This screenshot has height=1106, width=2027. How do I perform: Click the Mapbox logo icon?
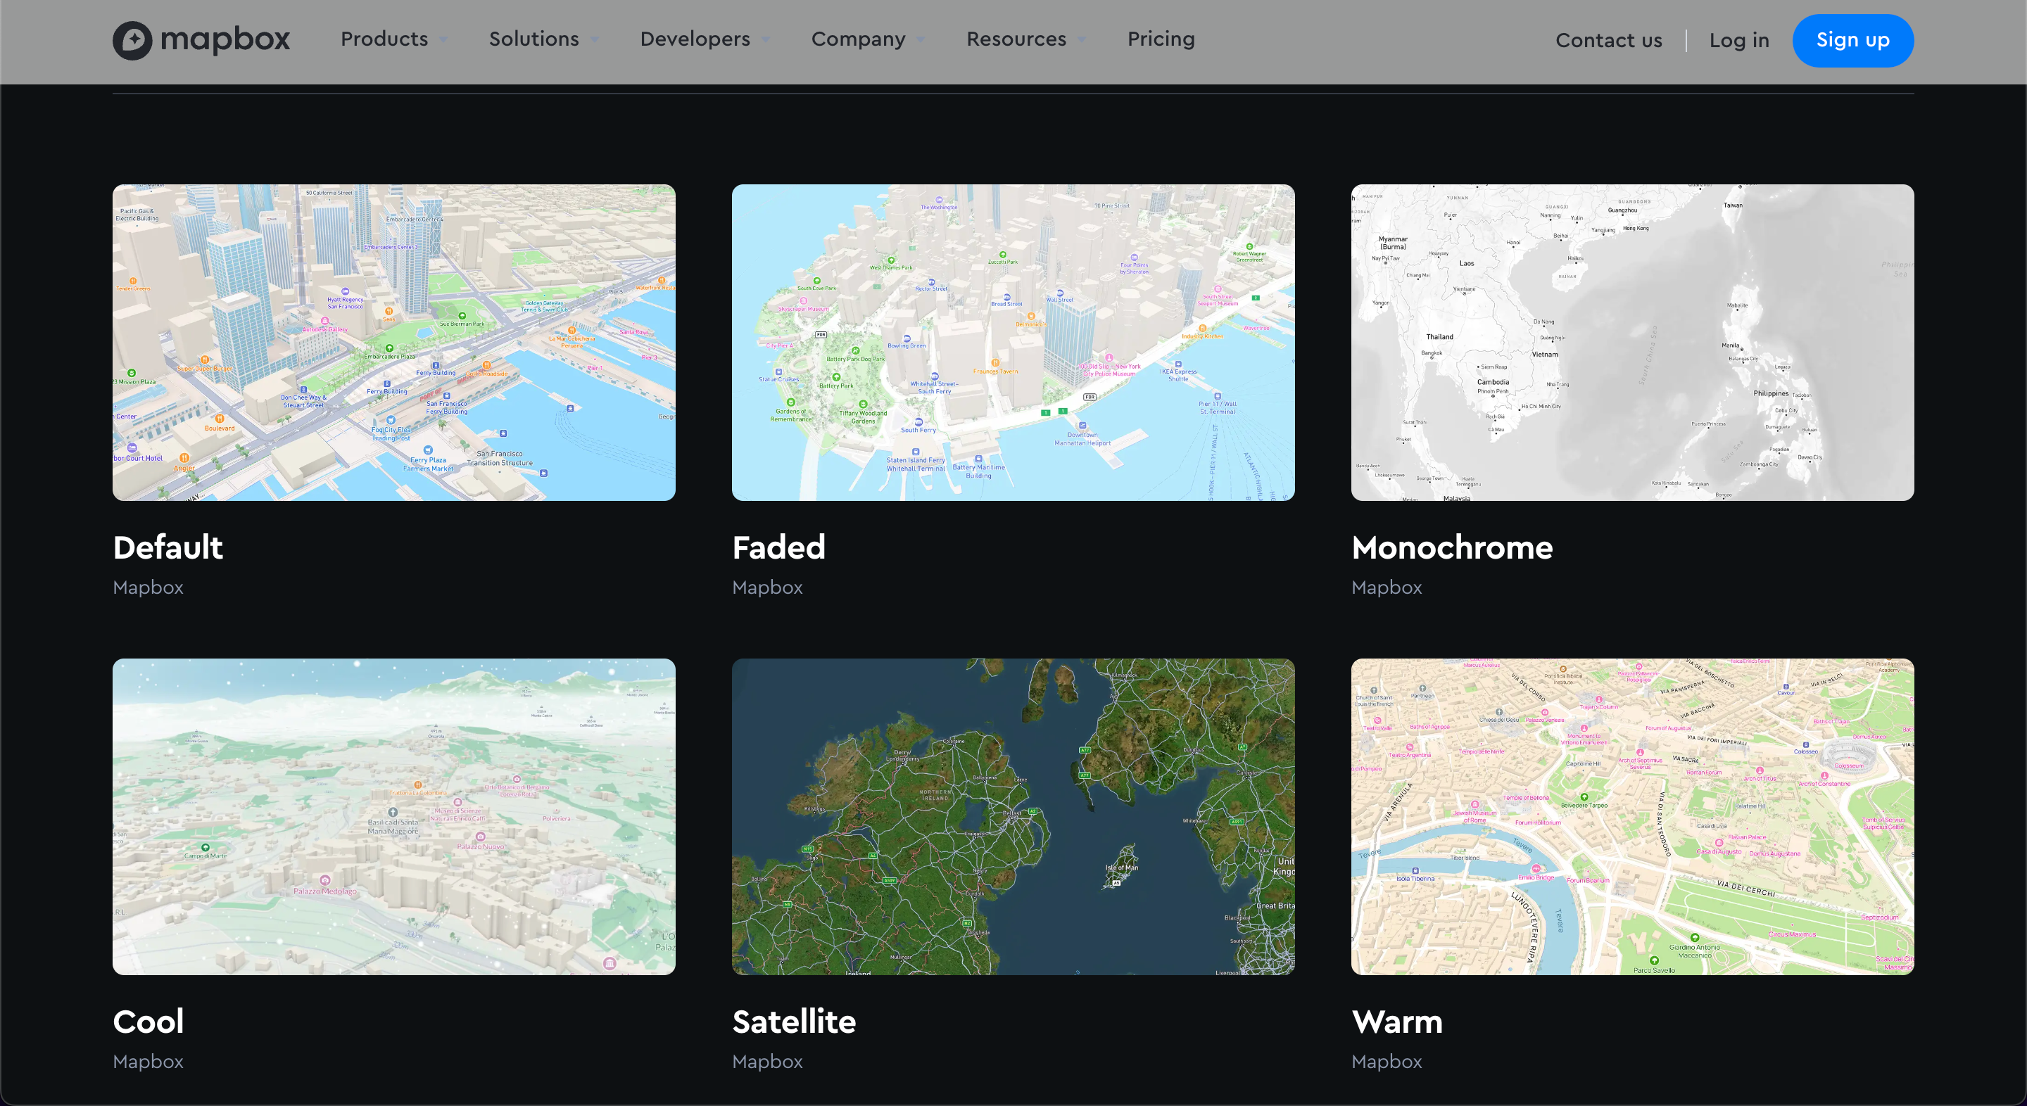pyautogui.click(x=133, y=39)
